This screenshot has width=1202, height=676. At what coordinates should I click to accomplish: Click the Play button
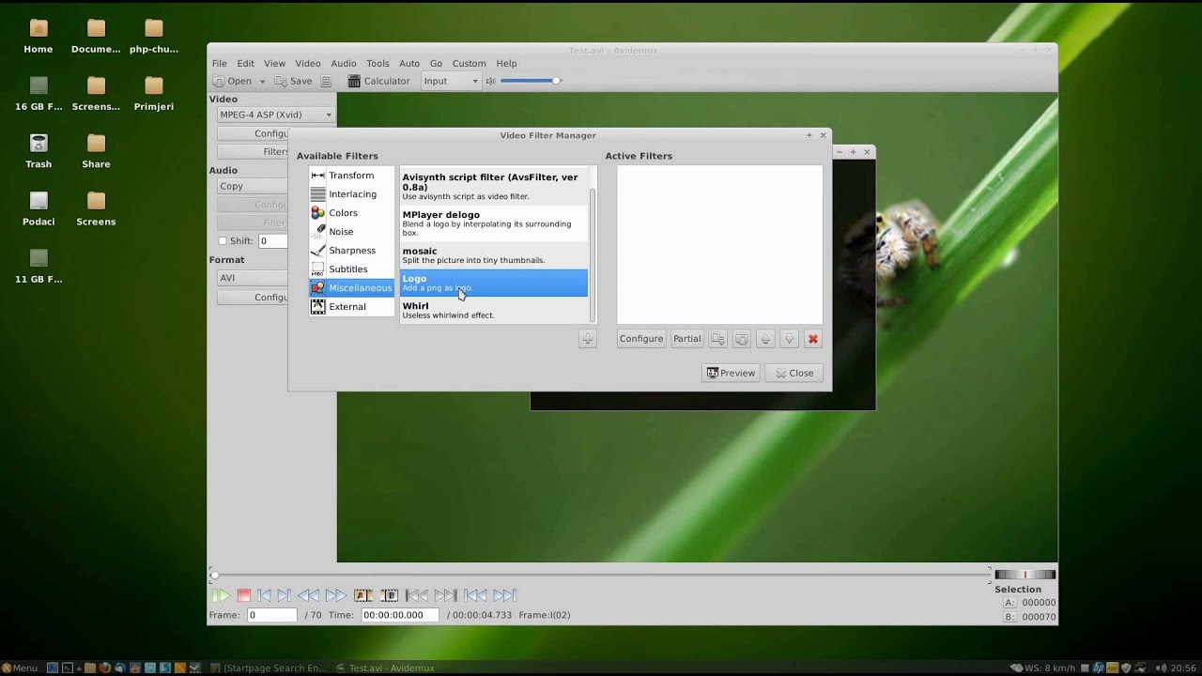221,595
